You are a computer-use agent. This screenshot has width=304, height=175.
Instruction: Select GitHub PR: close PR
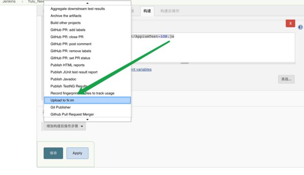[87, 37]
